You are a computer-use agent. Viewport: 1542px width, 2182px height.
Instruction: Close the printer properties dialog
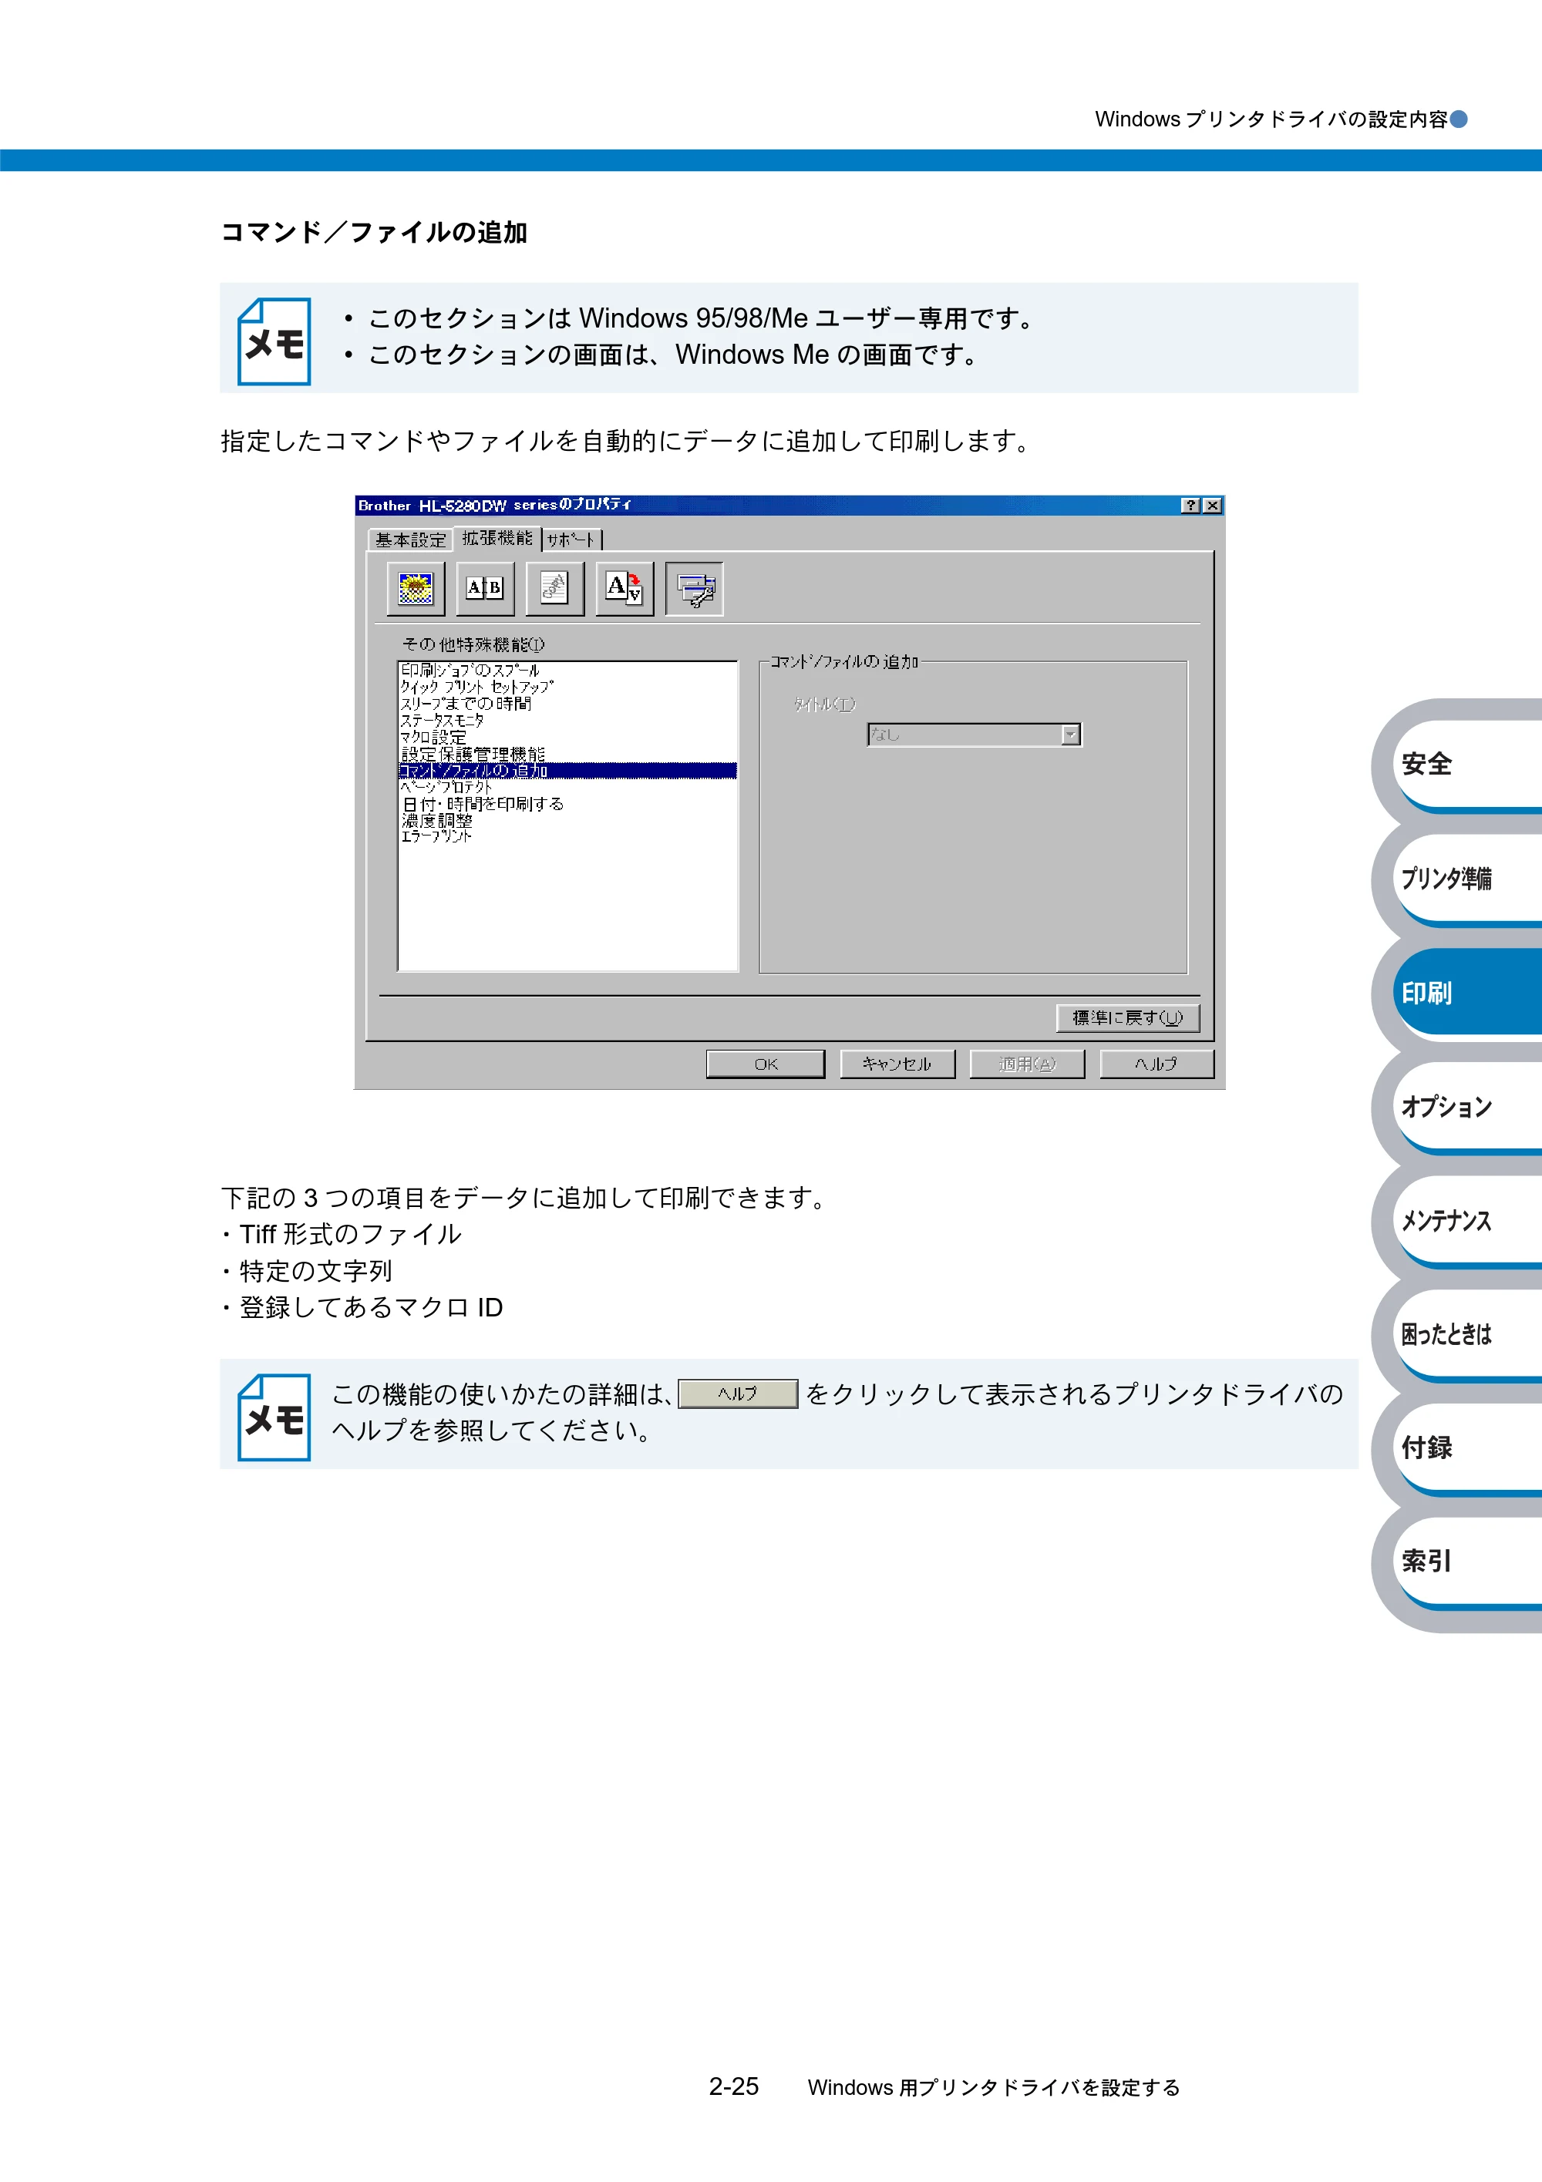[x=1212, y=506]
